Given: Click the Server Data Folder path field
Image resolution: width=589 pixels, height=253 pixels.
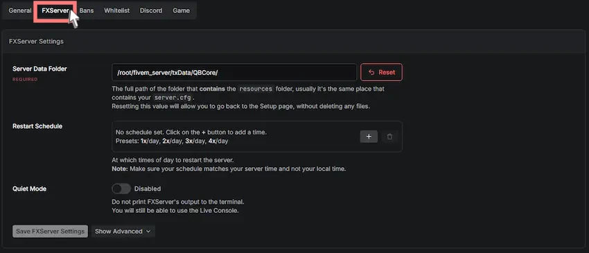Looking at the screenshot, I should pos(234,72).
